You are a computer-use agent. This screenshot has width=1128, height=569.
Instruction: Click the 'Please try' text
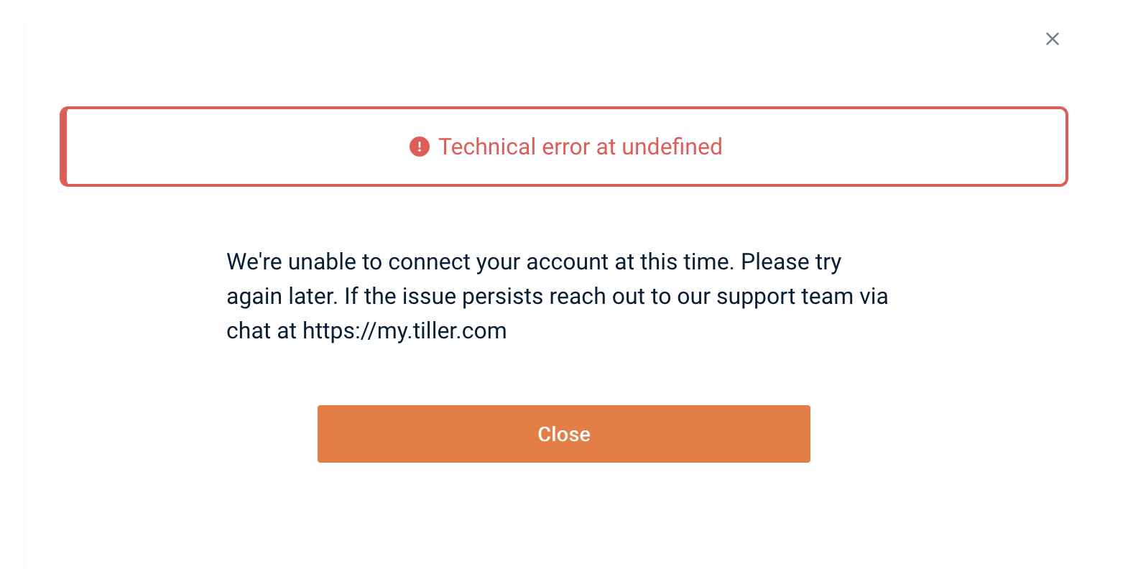coord(791,262)
